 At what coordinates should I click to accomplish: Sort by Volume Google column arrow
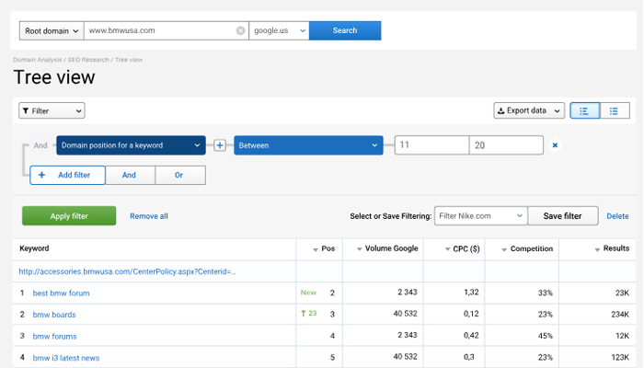pos(360,249)
